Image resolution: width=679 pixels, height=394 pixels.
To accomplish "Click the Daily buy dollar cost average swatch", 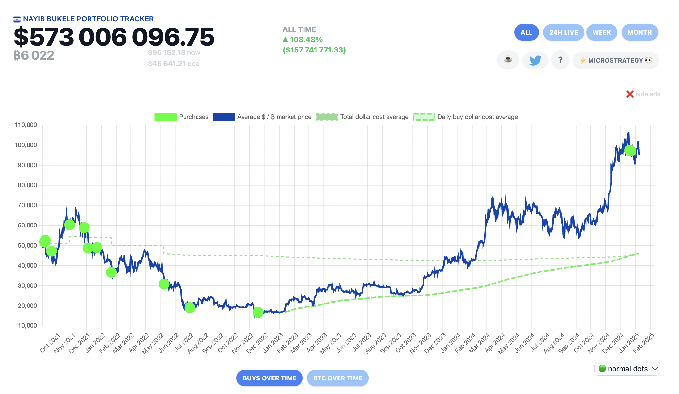I will [424, 117].
